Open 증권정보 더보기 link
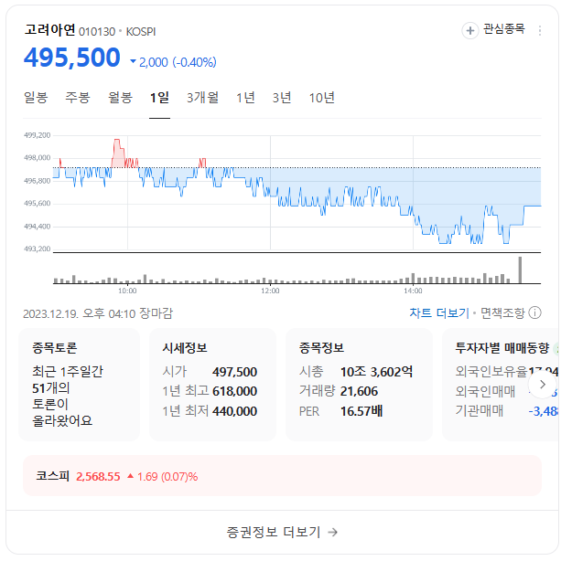Viewport: 561px width, 561px height. coord(282,532)
